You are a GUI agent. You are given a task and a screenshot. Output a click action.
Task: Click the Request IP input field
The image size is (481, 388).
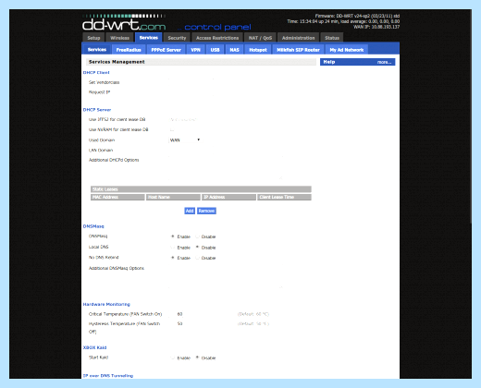click(191, 91)
